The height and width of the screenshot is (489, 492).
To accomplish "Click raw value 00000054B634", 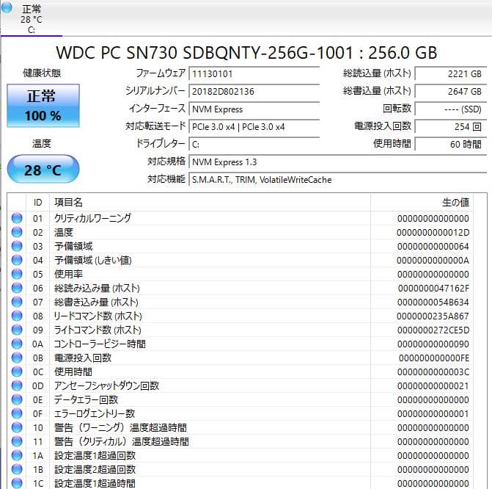I will pyautogui.click(x=433, y=302).
